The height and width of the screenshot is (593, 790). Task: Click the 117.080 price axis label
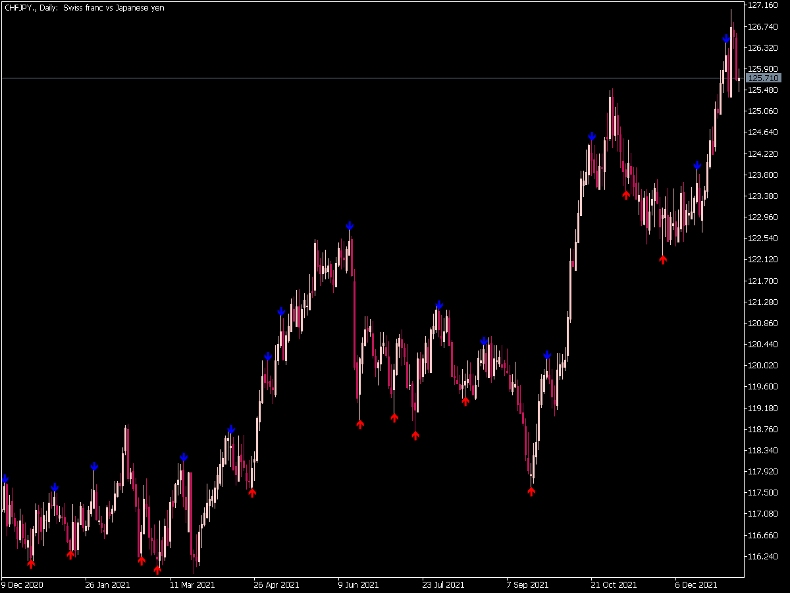[764, 513]
